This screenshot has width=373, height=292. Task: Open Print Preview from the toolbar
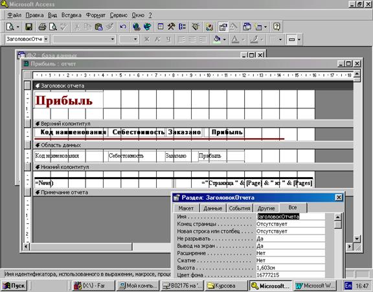tap(53, 27)
